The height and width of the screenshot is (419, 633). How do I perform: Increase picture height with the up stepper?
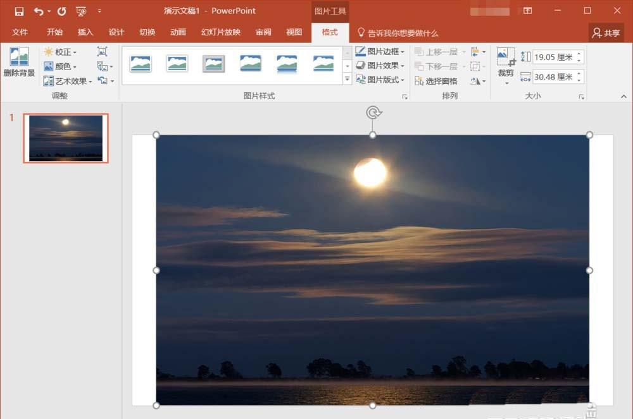[x=580, y=54]
